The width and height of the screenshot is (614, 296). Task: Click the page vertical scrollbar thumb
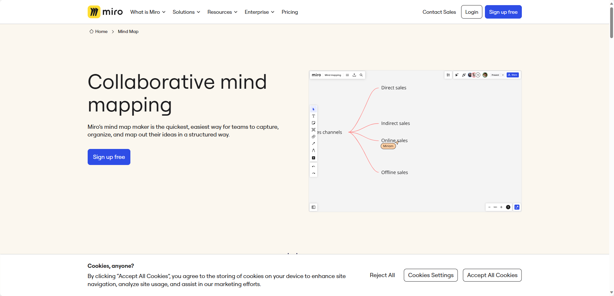611,22
